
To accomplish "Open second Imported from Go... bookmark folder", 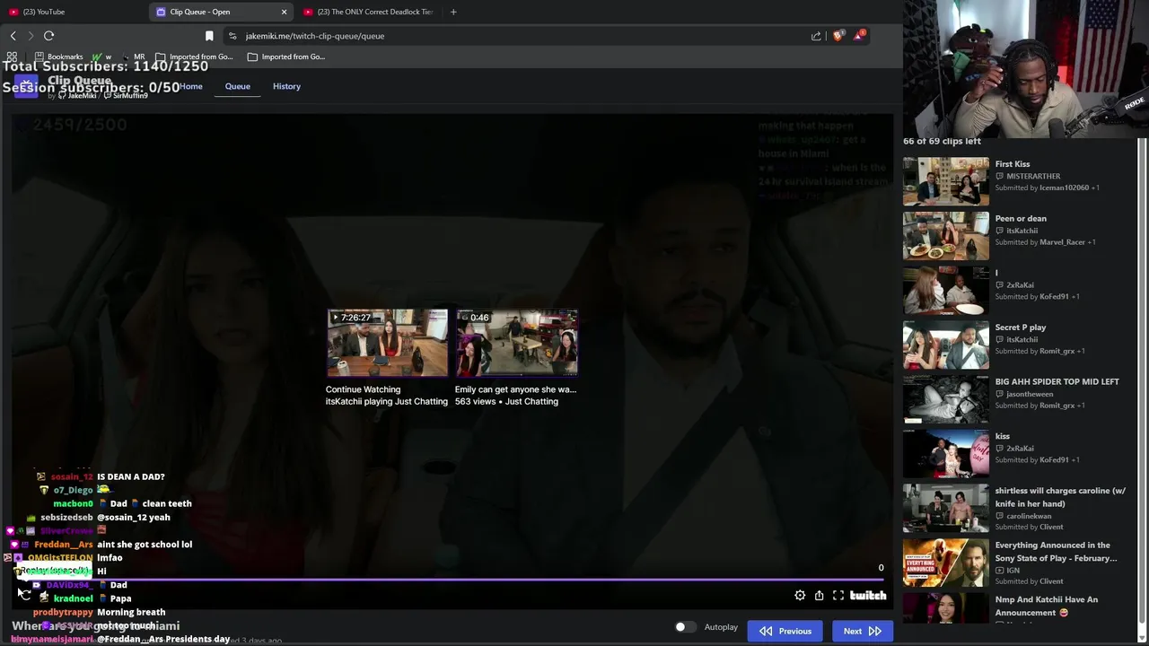I will point(286,57).
